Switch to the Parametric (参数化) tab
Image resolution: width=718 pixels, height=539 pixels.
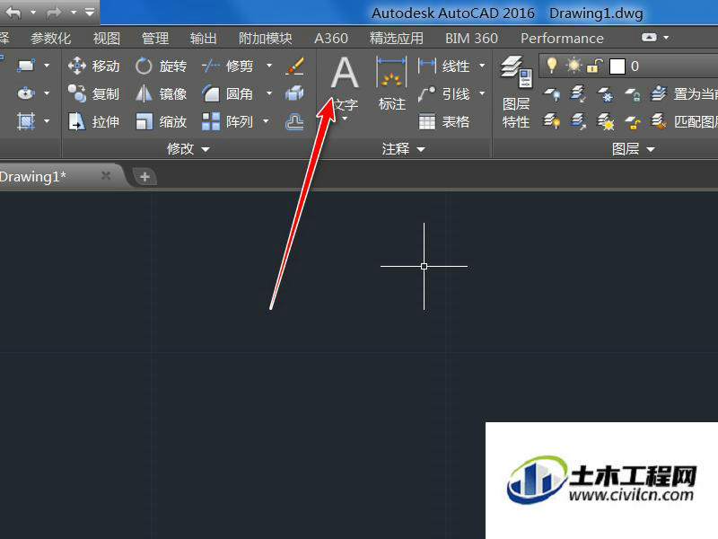pyautogui.click(x=51, y=38)
